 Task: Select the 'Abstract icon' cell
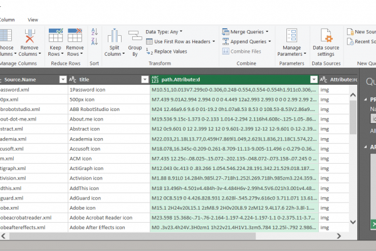(x=109, y=129)
